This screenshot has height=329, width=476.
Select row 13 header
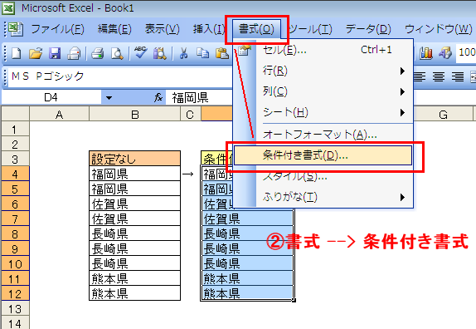pos(15,308)
